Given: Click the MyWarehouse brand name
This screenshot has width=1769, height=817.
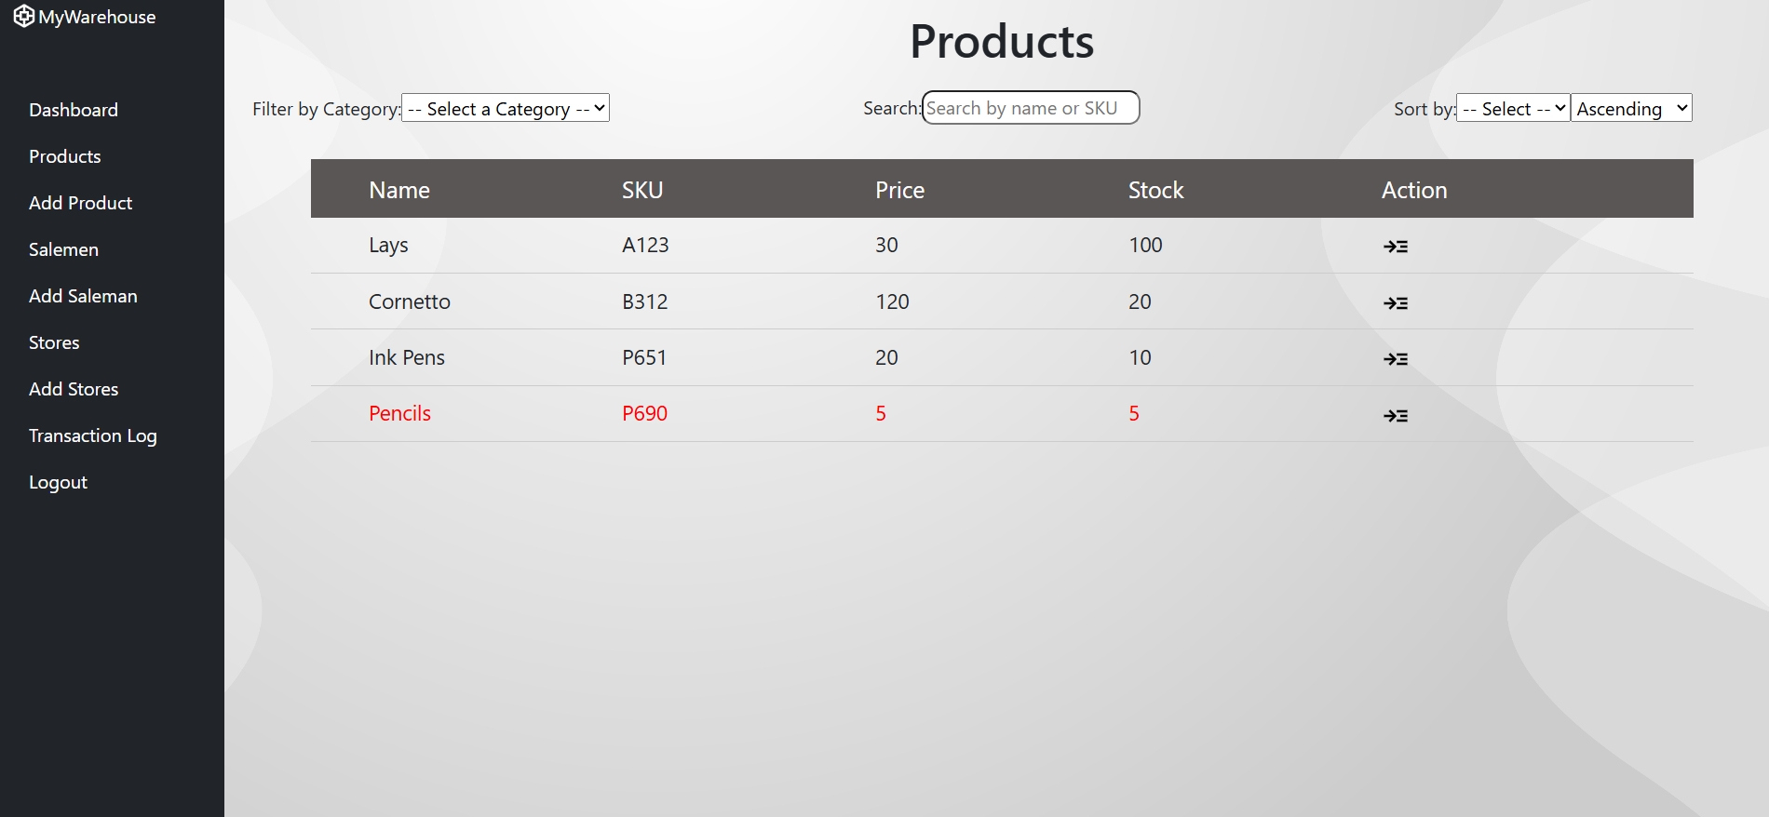Looking at the screenshot, I should coord(98,17).
